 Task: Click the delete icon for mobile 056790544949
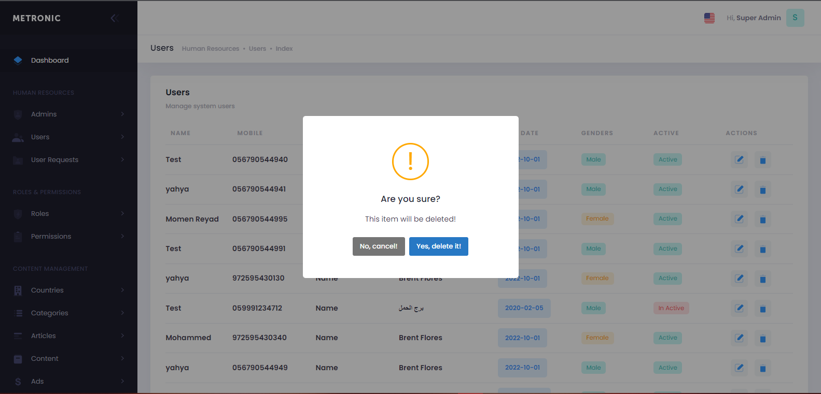tap(762, 368)
